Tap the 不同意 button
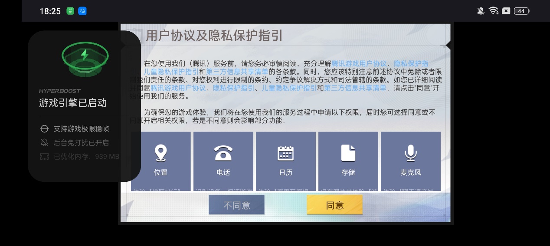This screenshot has height=246, width=550. pos(236,205)
